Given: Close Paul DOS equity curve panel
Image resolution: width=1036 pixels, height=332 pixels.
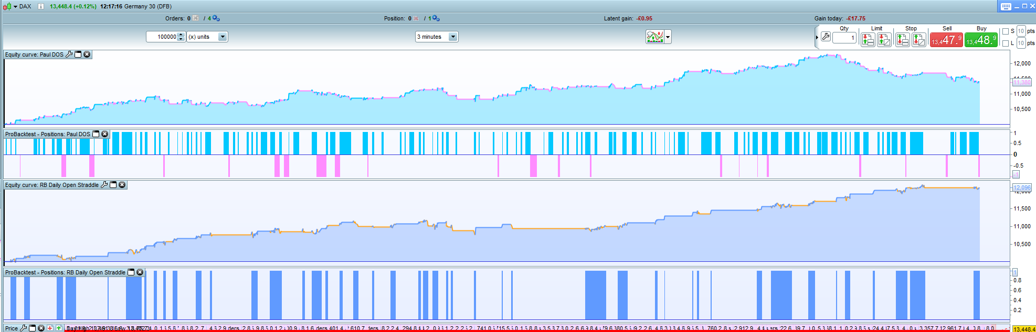Looking at the screenshot, I should tap(87, 54).
